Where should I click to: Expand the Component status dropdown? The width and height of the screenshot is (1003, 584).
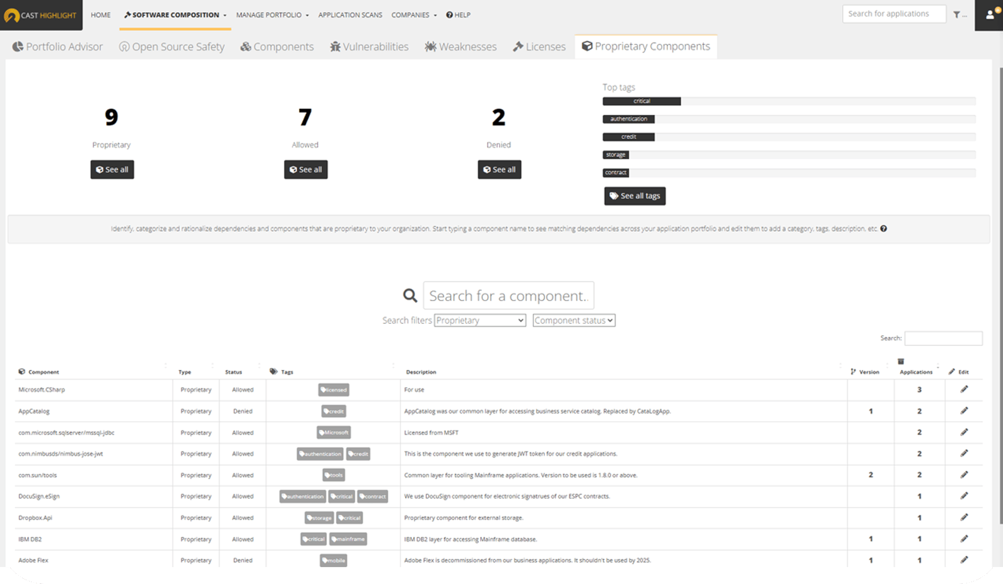[573, 321]
